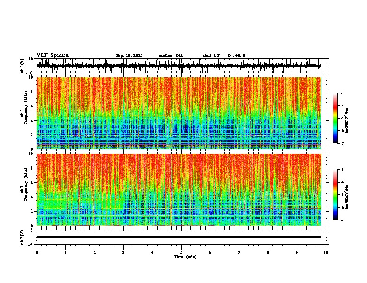Click the "-3" tick on ch.1 color bar
The height and width of the screenshot is (283, 367).
pos(342,93)
